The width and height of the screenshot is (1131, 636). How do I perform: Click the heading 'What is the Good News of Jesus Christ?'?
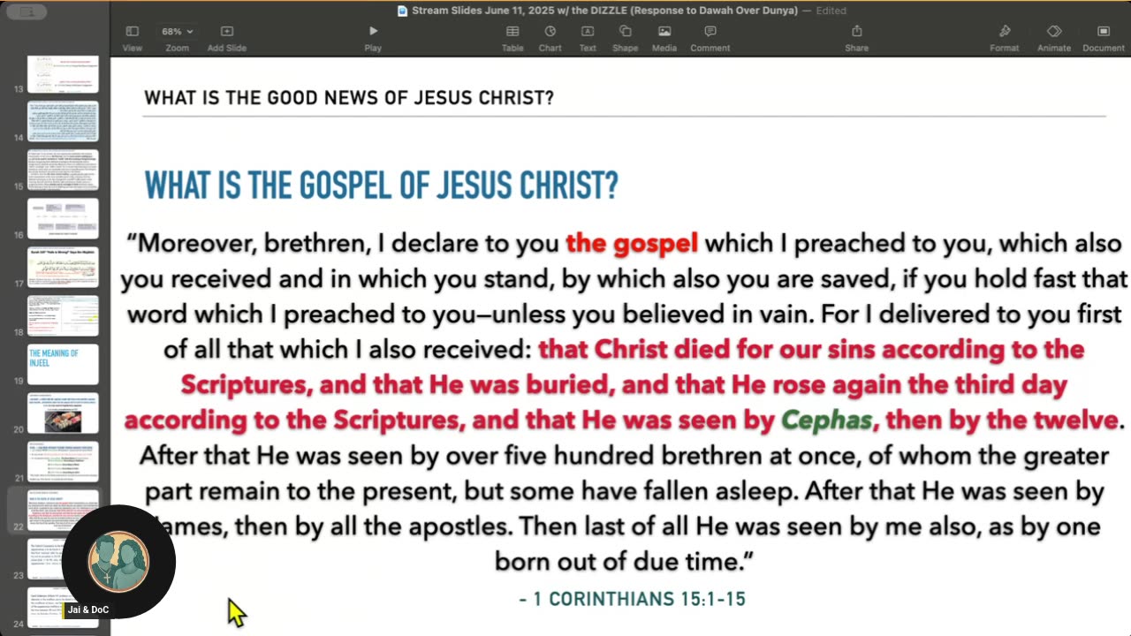click(x=349, y=98)
